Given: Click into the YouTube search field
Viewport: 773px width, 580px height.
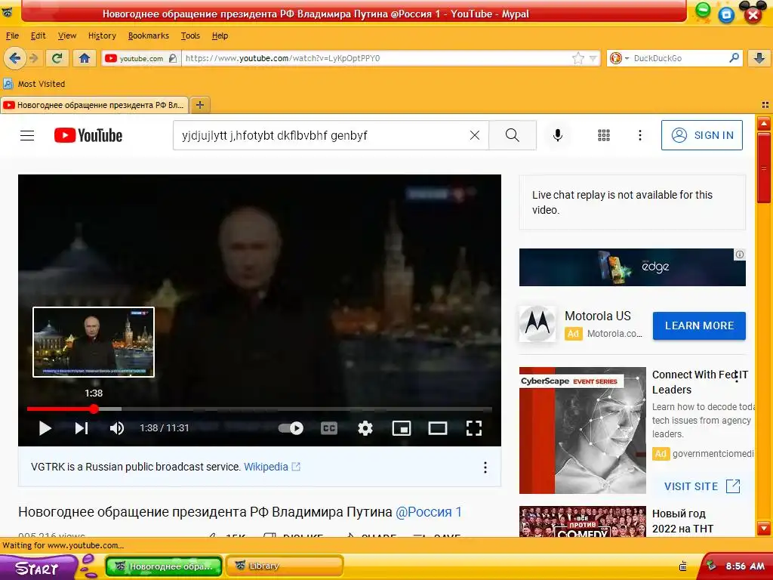Looking at the screenshot, I should 320,135.
